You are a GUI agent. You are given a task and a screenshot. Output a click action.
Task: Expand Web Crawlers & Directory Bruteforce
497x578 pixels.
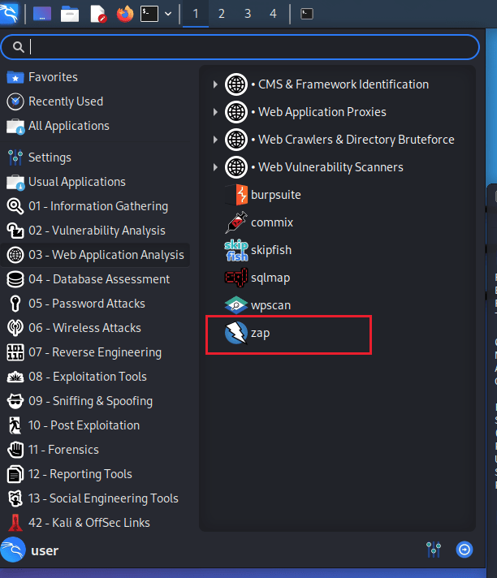coord(215,140)
